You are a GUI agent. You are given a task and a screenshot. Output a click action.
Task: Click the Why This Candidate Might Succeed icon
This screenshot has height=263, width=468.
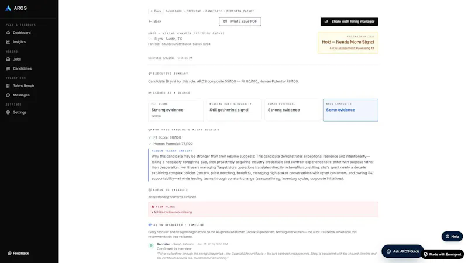pyautogui.click(x=150, y=130)
